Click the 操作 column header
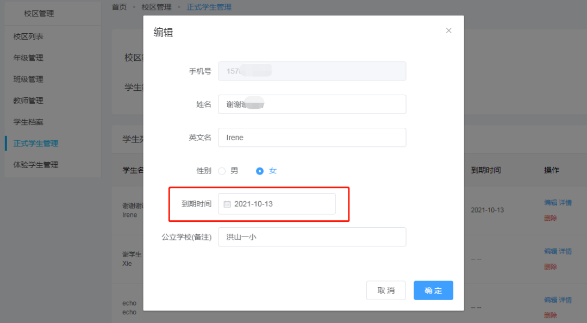 552,170
